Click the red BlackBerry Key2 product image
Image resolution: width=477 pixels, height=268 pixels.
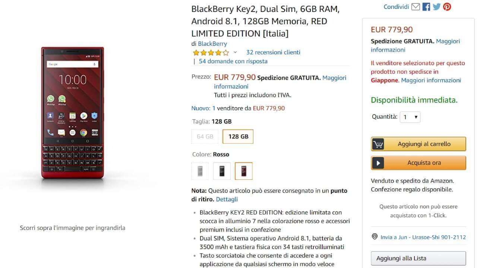click(x=73, y=114)
